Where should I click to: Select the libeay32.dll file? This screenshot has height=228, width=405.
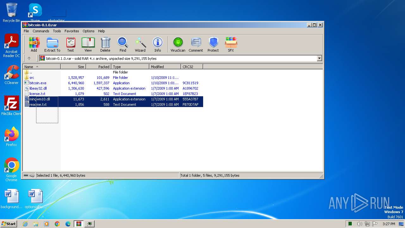(113, 88)
